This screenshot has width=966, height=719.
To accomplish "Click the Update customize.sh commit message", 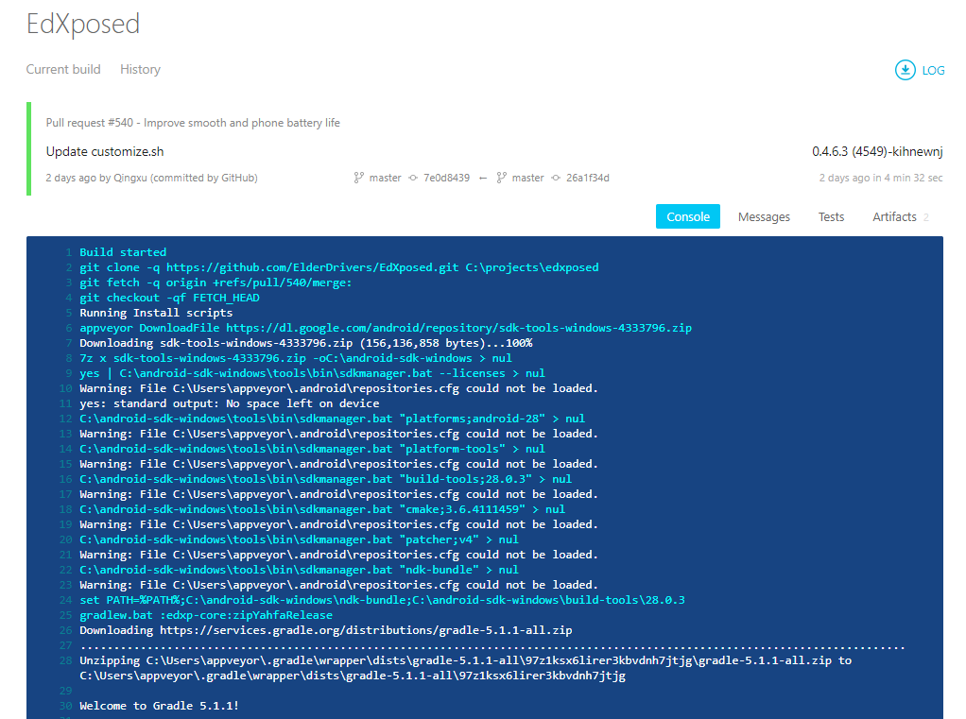I will (x=105, y=151).
